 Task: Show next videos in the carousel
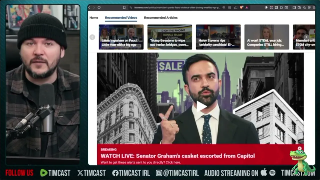[x=306, y=37]
